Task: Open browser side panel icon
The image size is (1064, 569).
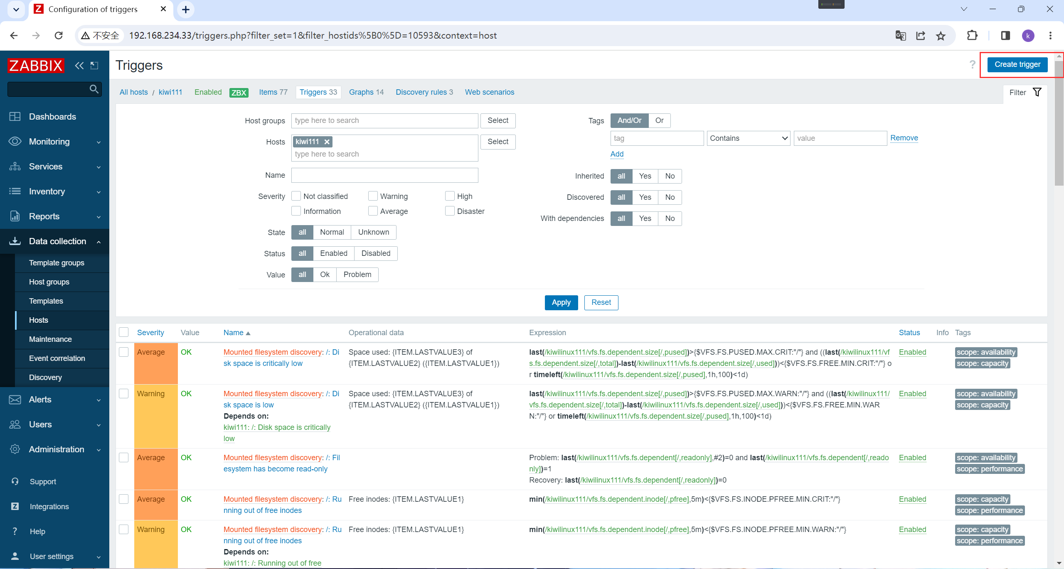Action: (x=1005, y=36)
